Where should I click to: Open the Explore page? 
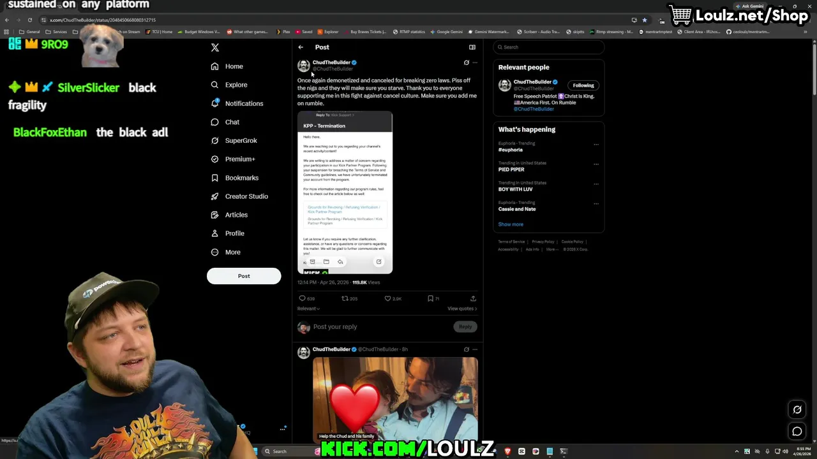[229, 85]
